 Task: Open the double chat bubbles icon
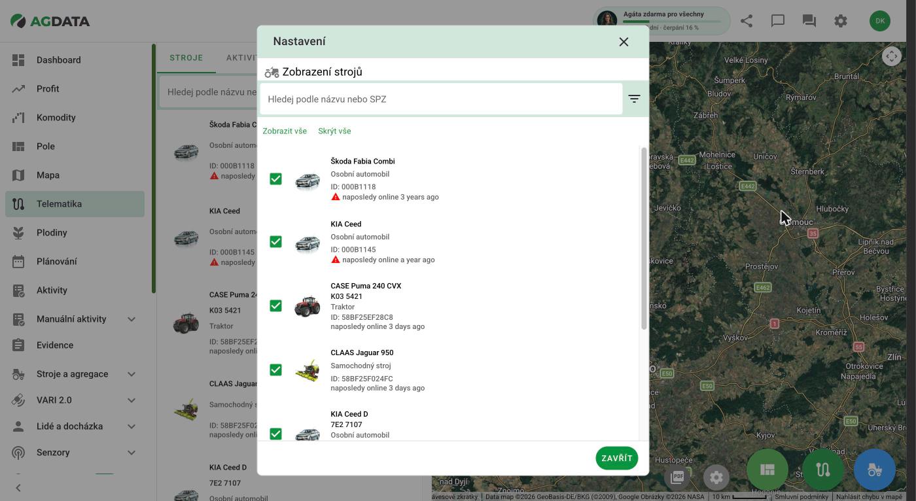pos(809,21)
